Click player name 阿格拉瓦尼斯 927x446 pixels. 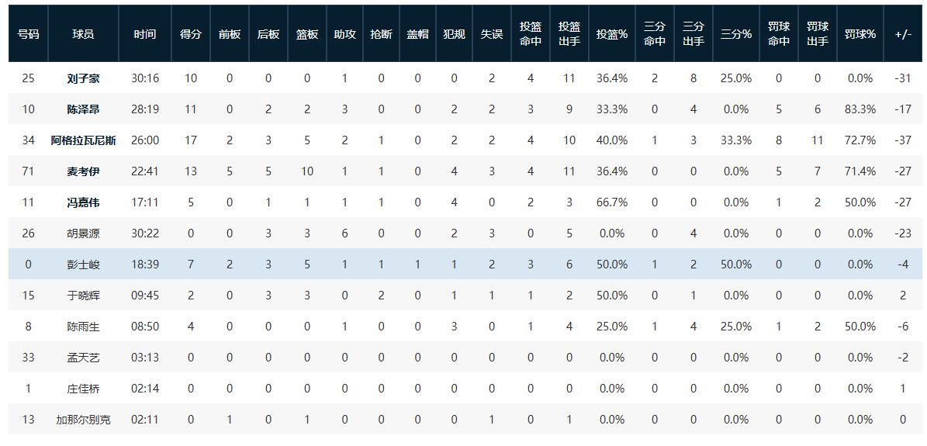coord(83,140)
